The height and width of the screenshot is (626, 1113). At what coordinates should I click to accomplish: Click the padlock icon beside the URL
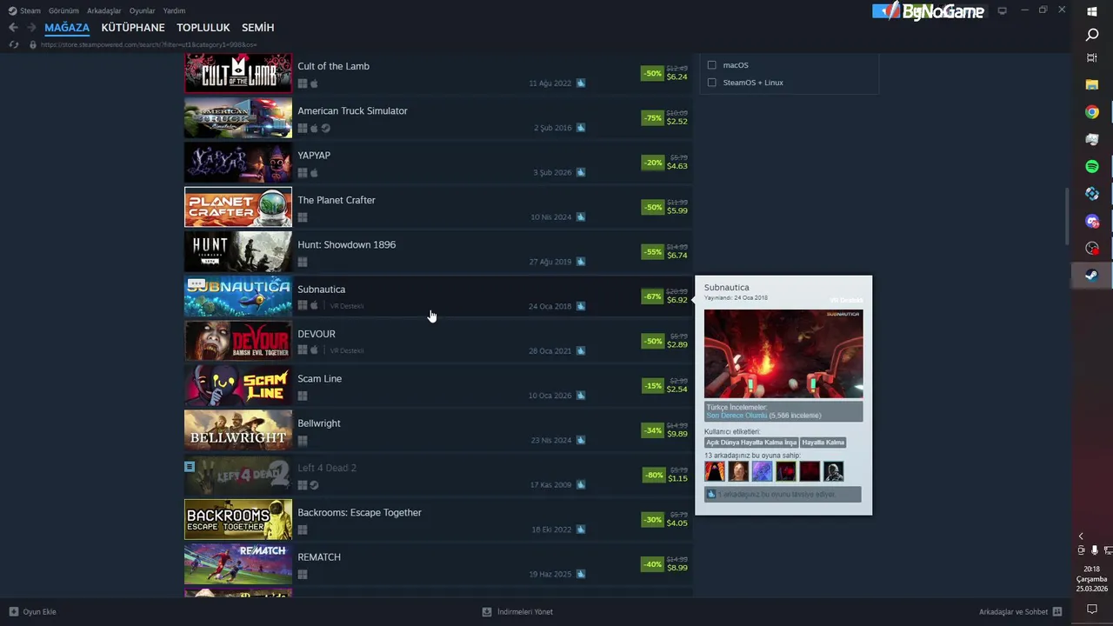coord(33,44)
